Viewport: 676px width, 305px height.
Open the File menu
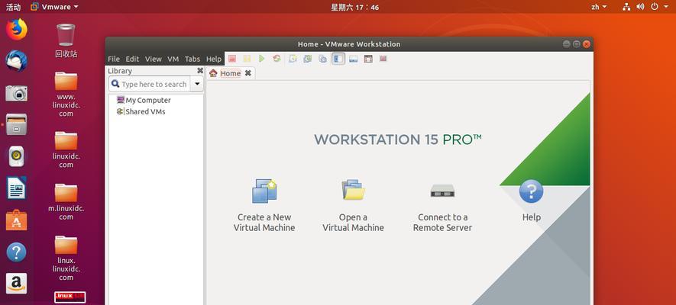pyautogui.click(x=114, y=59)
